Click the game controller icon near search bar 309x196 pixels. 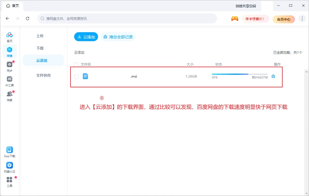(x=235, y=18)
